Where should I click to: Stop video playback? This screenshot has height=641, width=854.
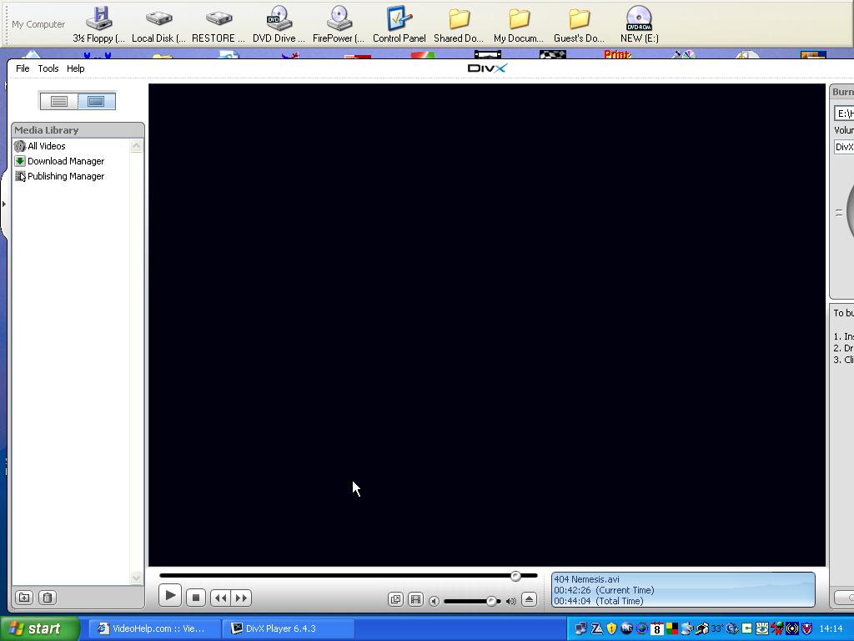[x=195, y=598]
